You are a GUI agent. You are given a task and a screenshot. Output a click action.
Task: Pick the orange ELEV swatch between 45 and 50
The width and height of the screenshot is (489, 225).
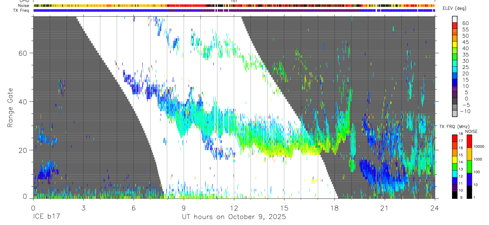pyautogui.click(x=455, y=38)
